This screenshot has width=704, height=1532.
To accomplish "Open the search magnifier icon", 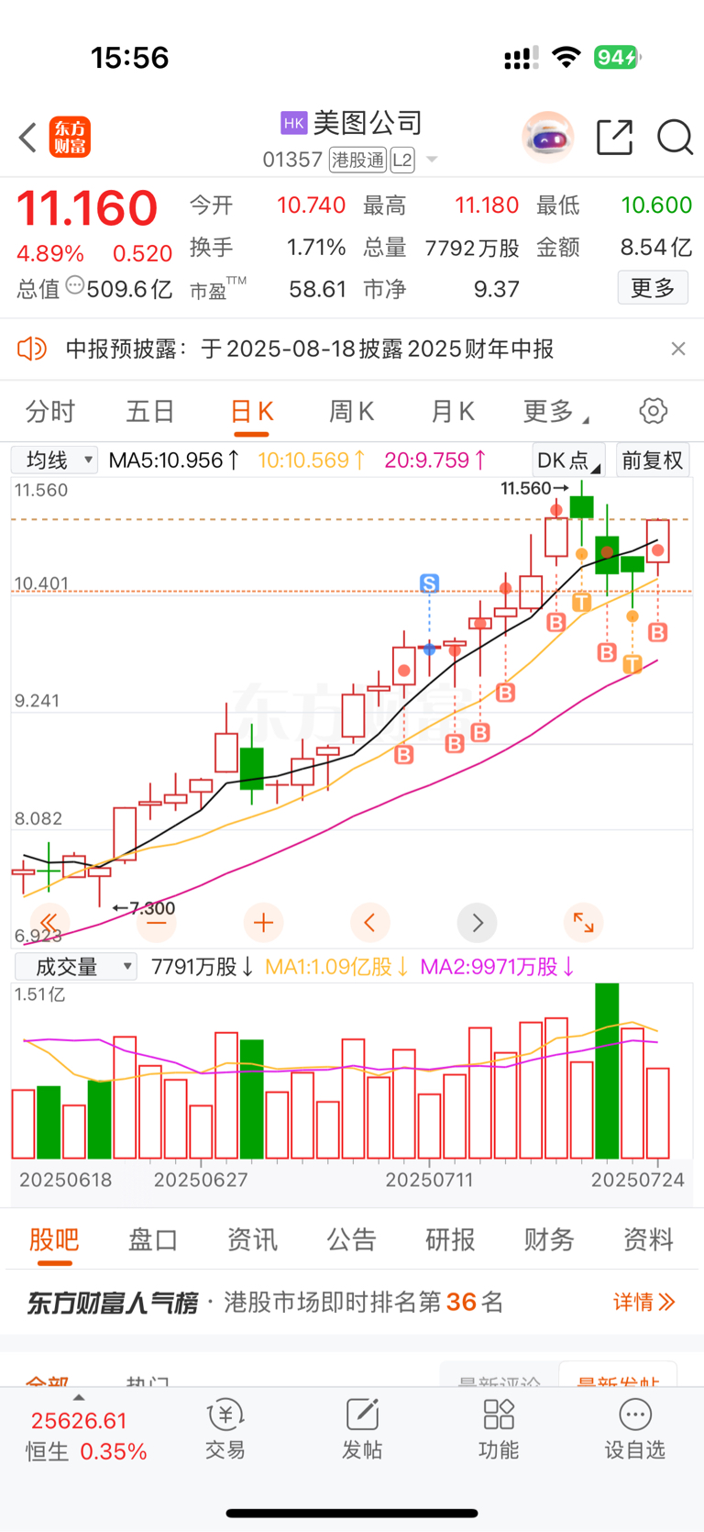I will click(675, 138).
